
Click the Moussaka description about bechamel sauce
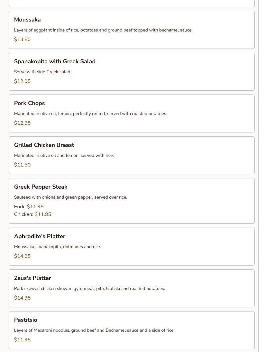pos(103,30)
